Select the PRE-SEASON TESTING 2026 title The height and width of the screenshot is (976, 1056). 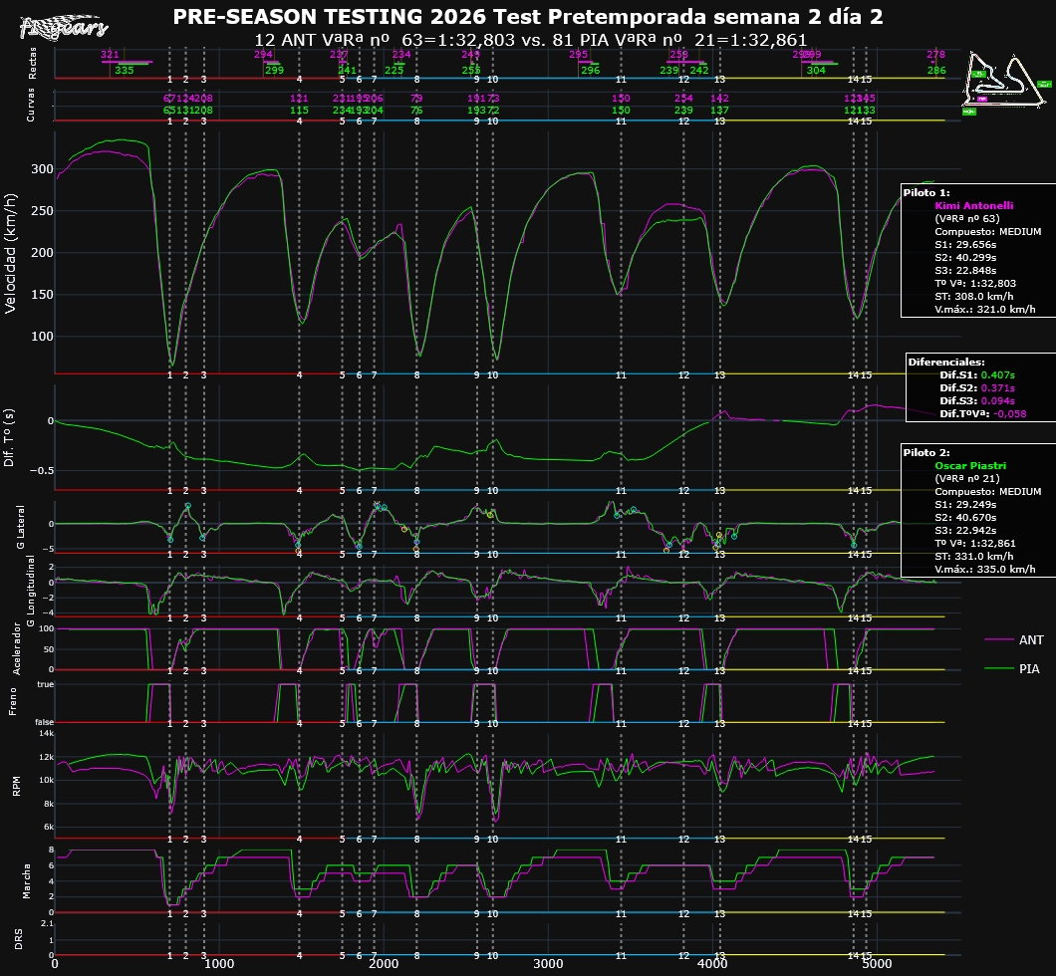tap(527, 17)
